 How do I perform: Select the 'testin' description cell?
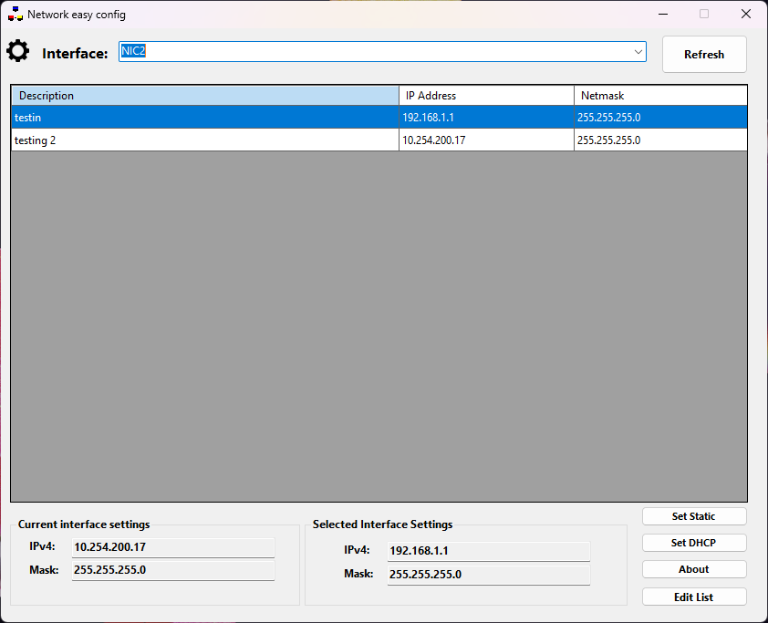(x=205, y=118)
